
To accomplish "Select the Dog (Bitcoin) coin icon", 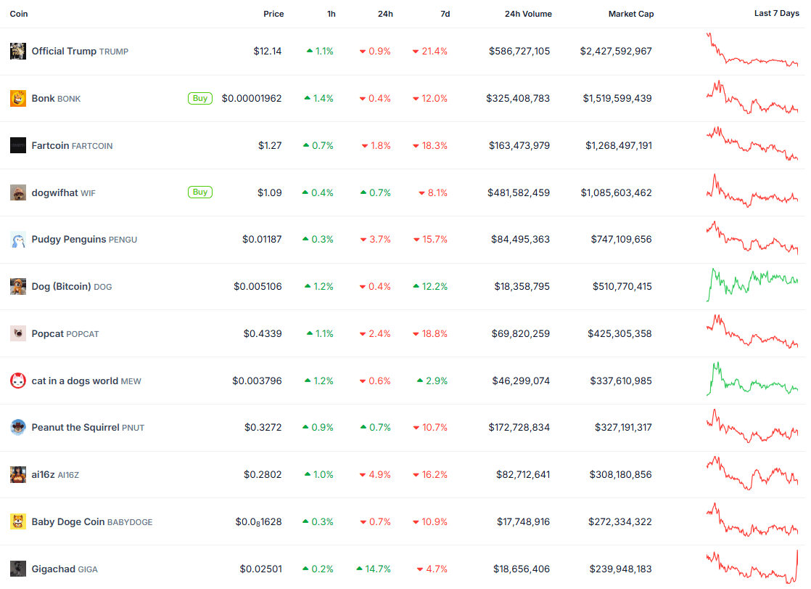I will click(x=17, y=286).
